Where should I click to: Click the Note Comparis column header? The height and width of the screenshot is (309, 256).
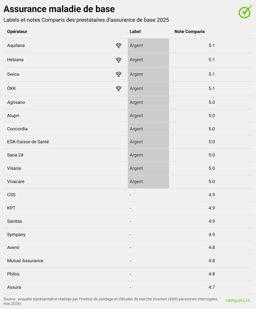pyautogui.click(x=189, y=31)
